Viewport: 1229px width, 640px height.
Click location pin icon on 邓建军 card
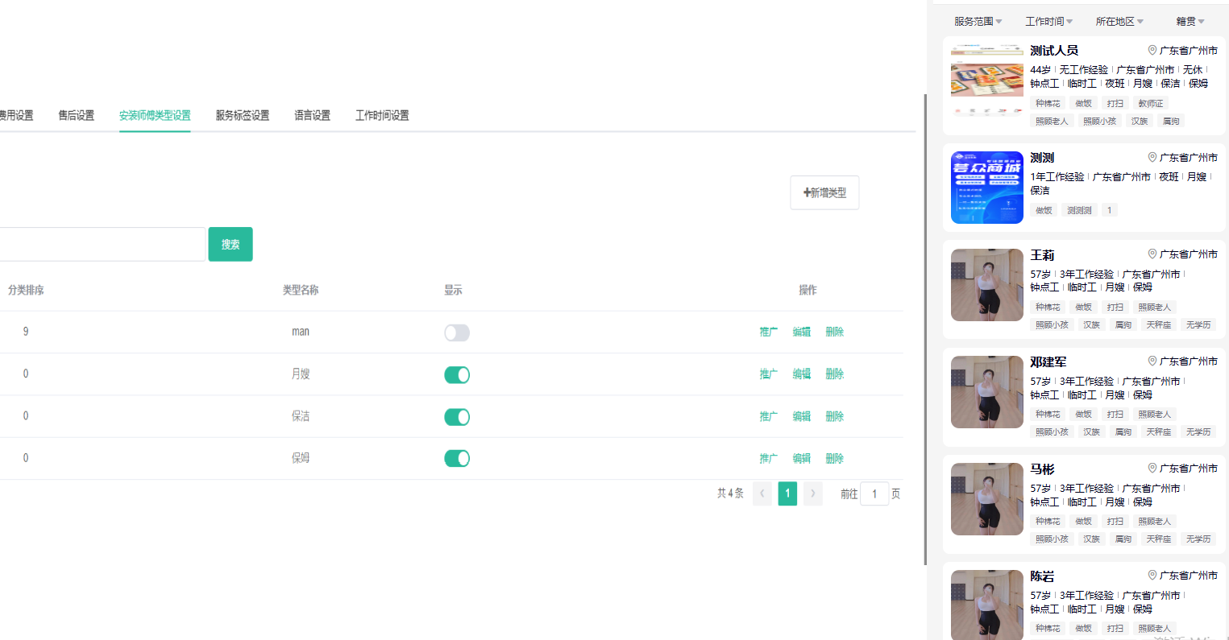pos(1152,361)
